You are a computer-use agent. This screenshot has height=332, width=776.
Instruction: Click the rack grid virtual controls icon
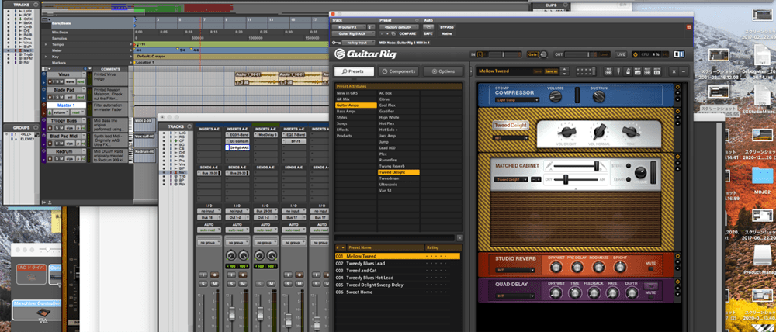point(585,71)
